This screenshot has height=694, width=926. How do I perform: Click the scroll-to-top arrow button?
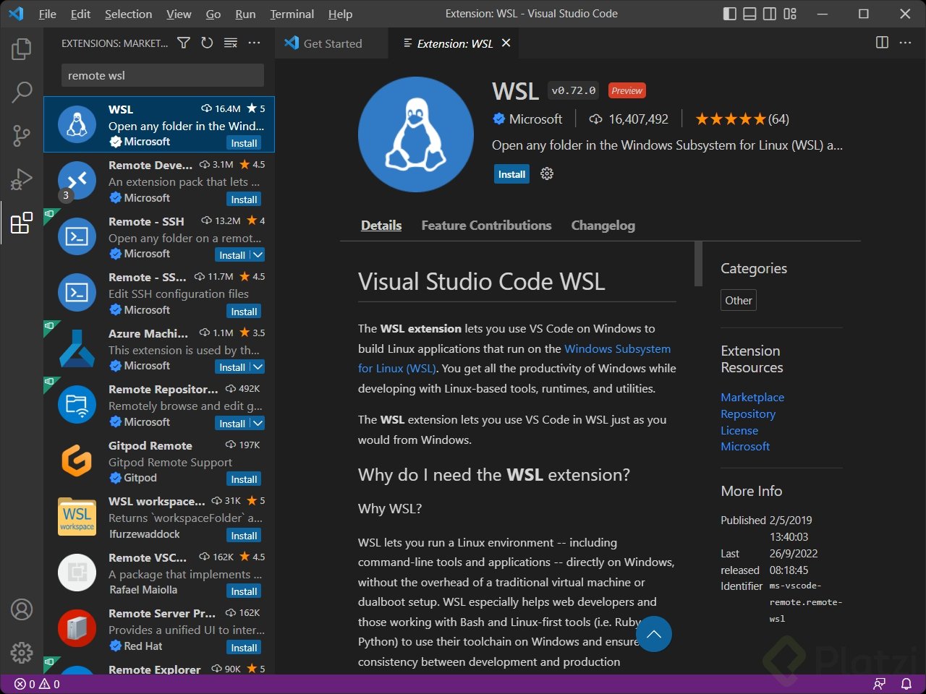(x=654, y=634)
